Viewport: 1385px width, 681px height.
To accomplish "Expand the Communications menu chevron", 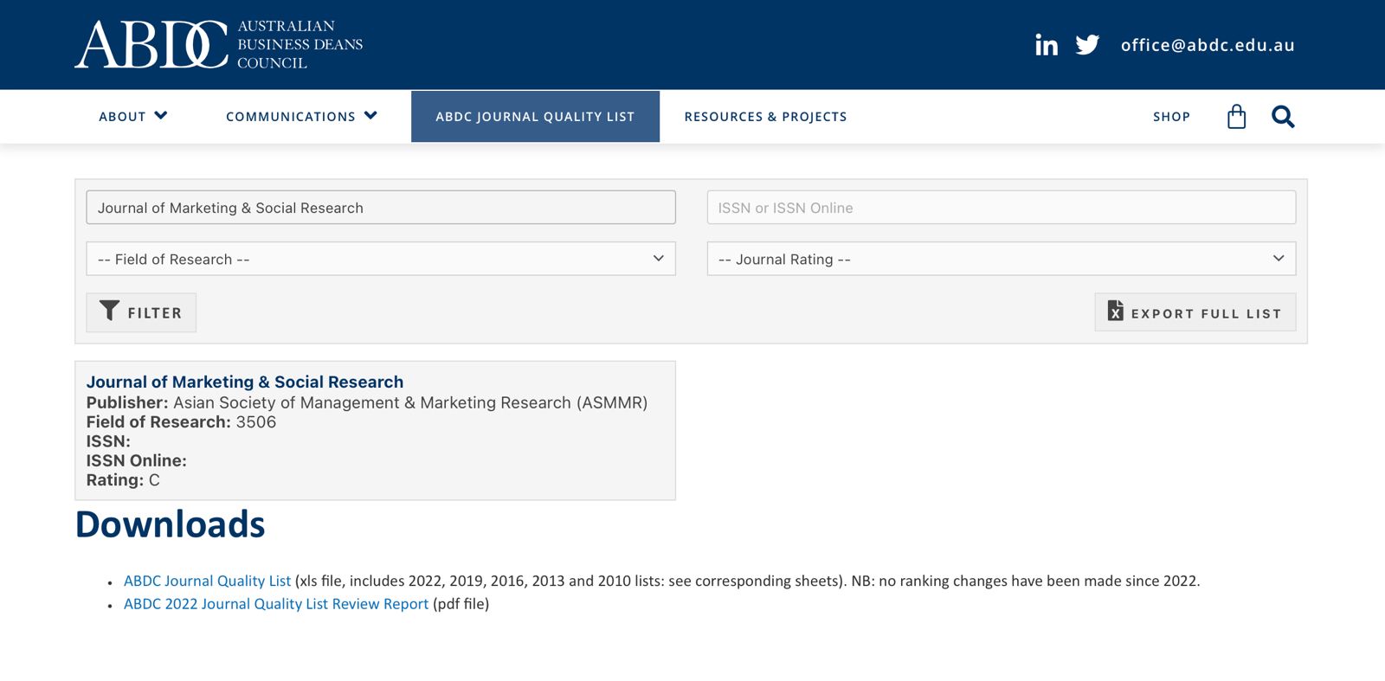I will 370,115.
